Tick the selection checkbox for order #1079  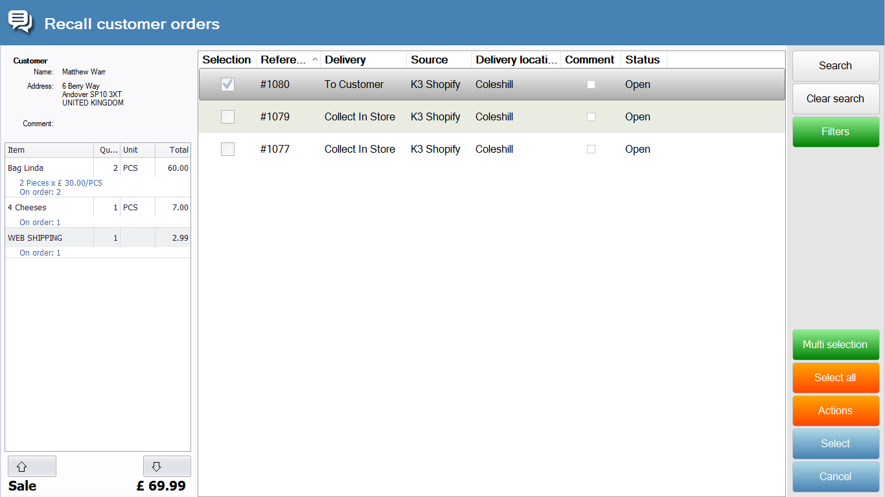(x=227, y=117)
